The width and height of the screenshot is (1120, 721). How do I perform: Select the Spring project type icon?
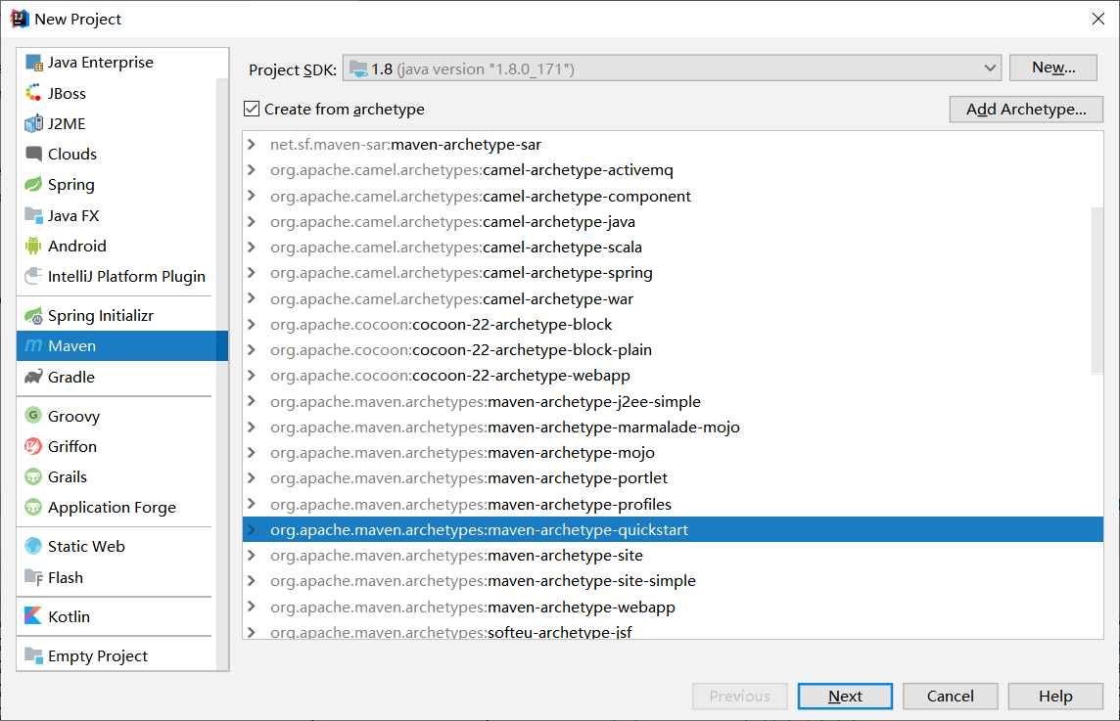pyautogui.click(x=31, y=184)
